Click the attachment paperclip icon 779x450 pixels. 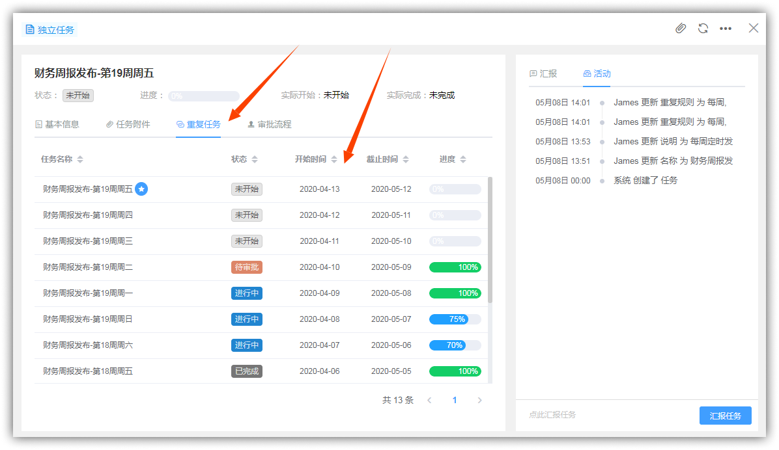tap(681, 29)
